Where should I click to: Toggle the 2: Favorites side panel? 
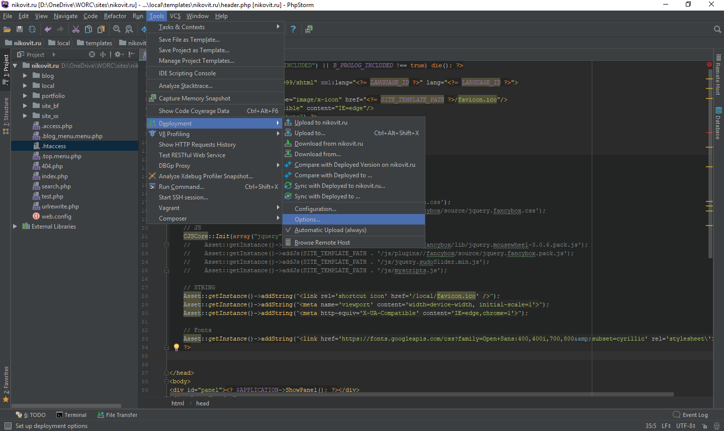coord(6,384)
